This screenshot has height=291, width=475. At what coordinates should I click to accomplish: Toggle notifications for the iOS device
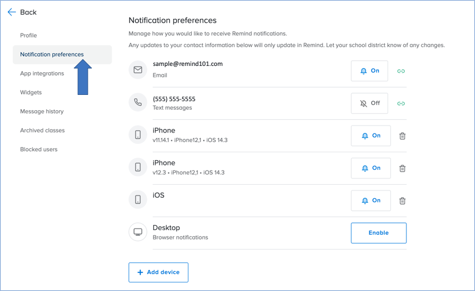coord(371,201)
